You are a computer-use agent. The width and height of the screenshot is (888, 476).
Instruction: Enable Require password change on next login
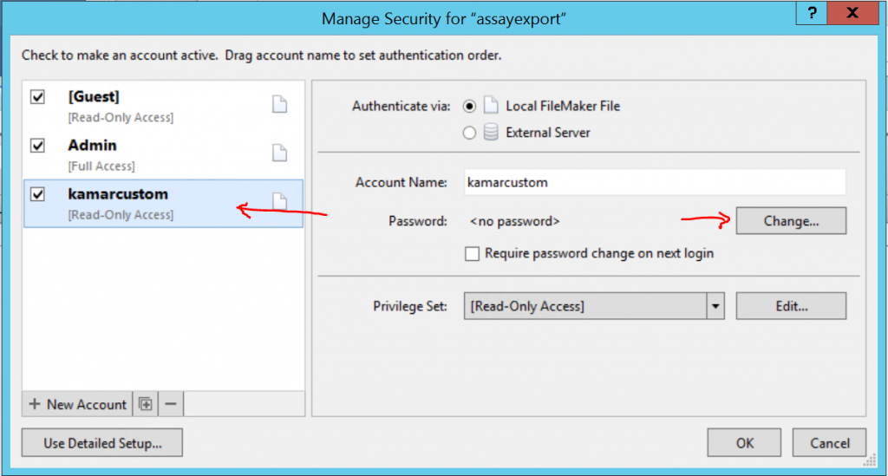472,253
